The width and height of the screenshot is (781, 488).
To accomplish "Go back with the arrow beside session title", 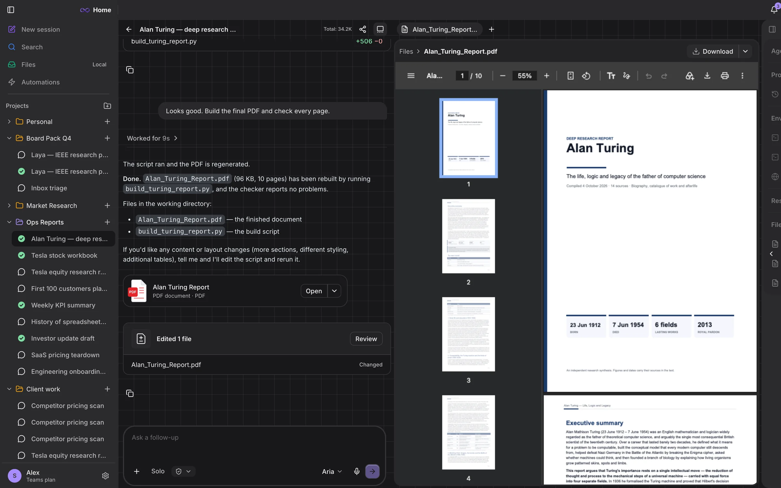I will (x=129, y=29).
